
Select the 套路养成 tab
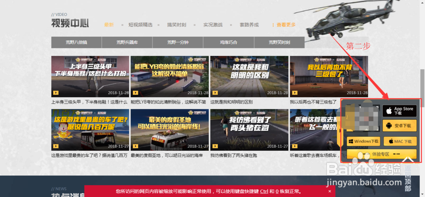click(x=249, y=25)
